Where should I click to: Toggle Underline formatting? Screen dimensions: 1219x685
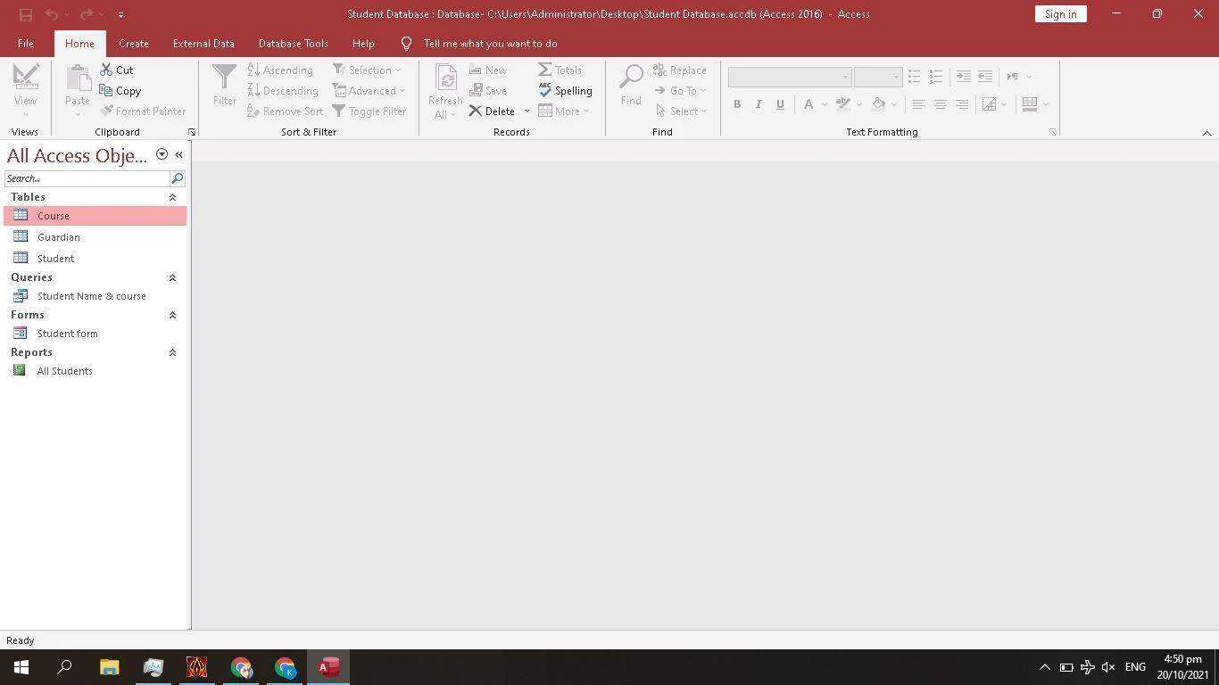coord(780,104)
